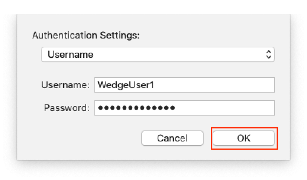Click the "Username:" field label

click(66, 85)
